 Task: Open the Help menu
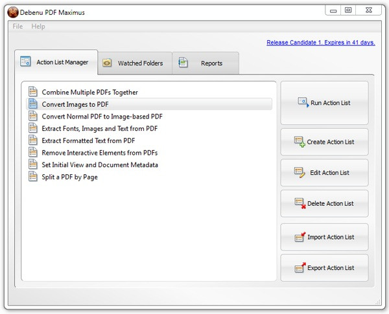click(38, 27)
